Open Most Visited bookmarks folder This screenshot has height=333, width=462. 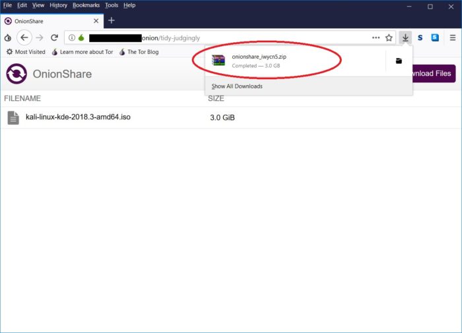[x=26, y=52]
